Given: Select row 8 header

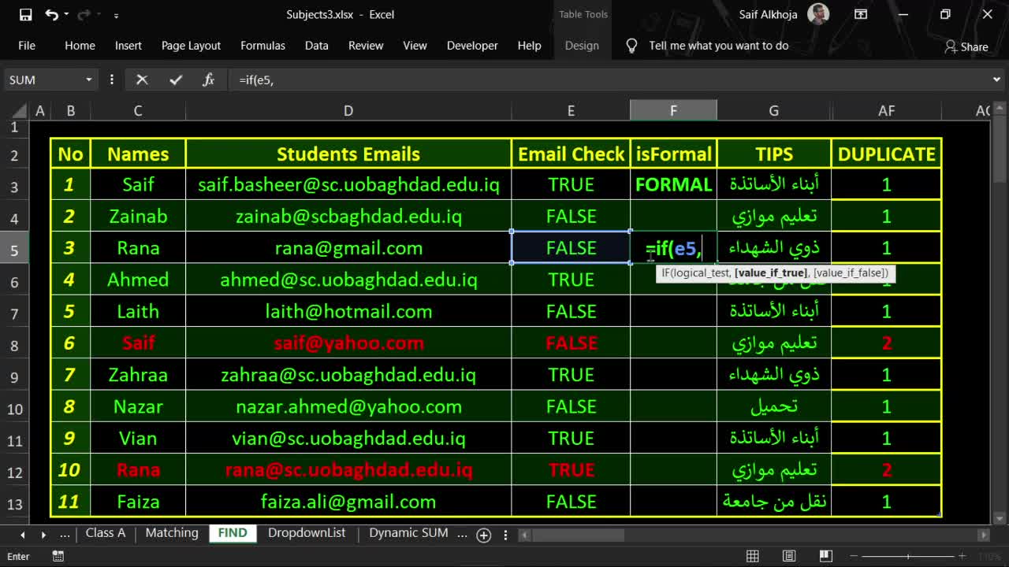Looking at the screenshot, I should point(14,345).
